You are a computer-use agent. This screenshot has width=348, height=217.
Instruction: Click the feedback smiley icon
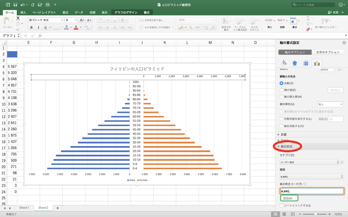[341, 5]
